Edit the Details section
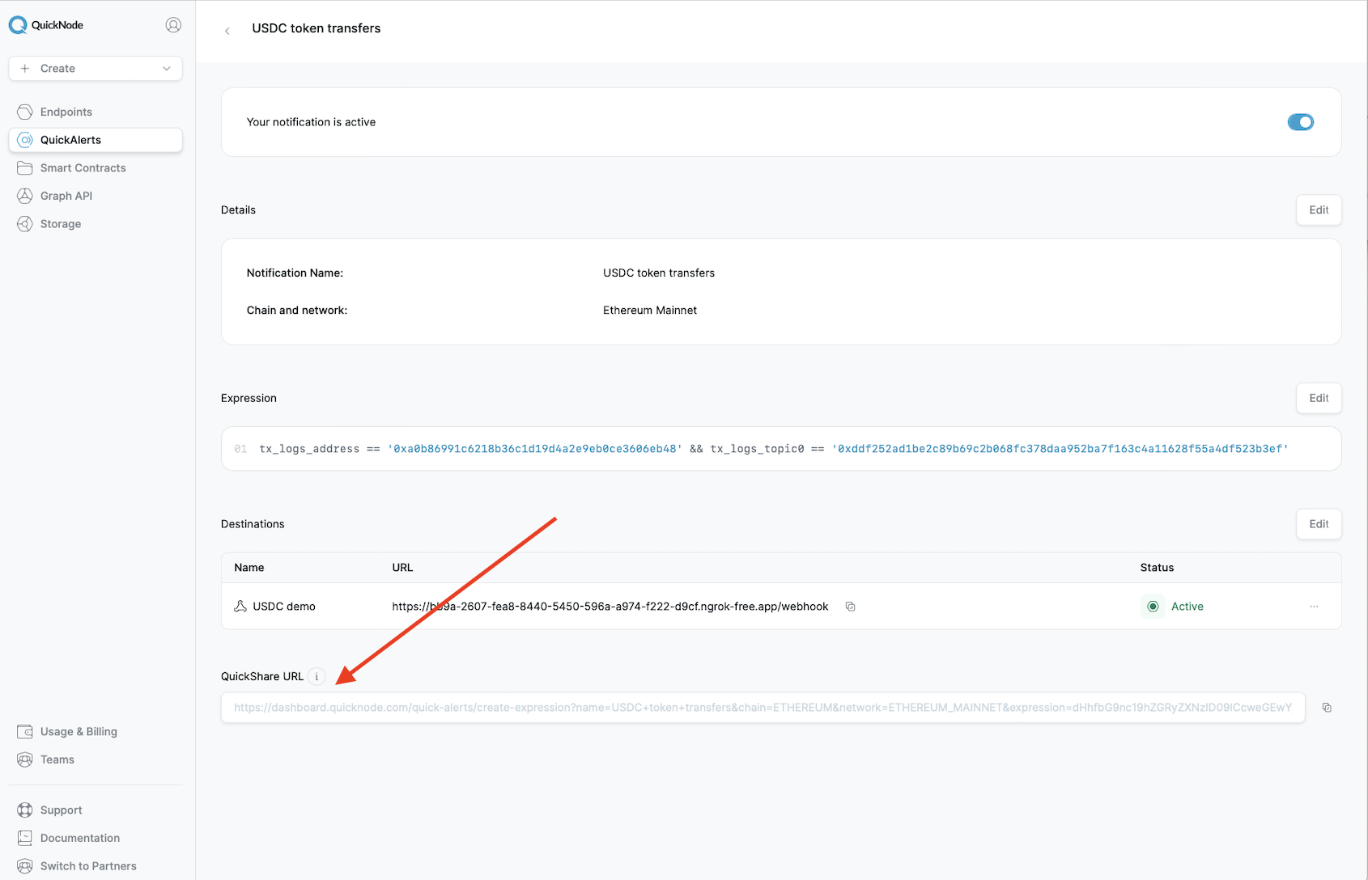1368x880 pixels. [1319, 210]
